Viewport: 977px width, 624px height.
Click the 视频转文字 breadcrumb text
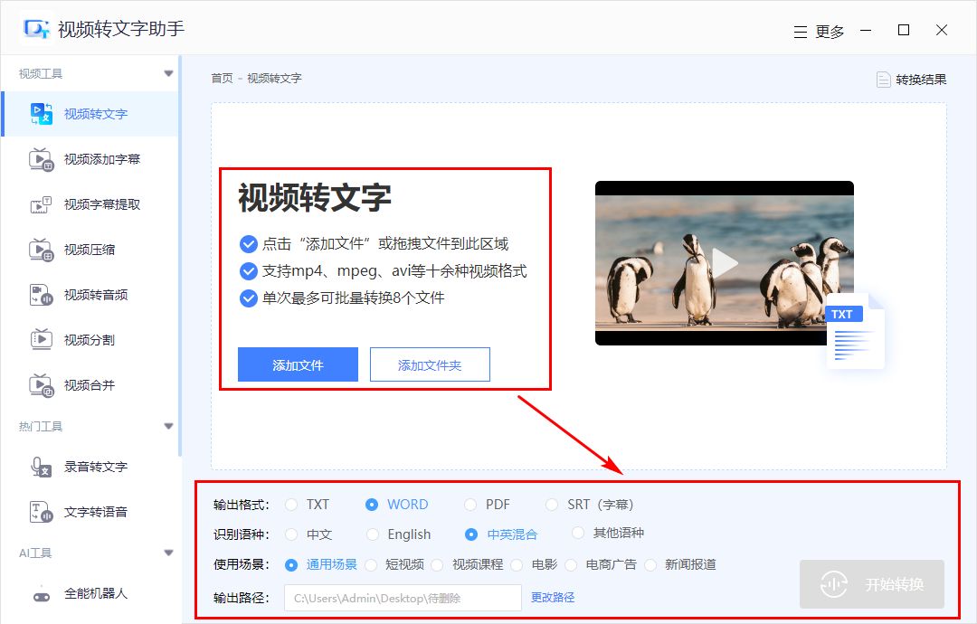[x=274, y=79]
